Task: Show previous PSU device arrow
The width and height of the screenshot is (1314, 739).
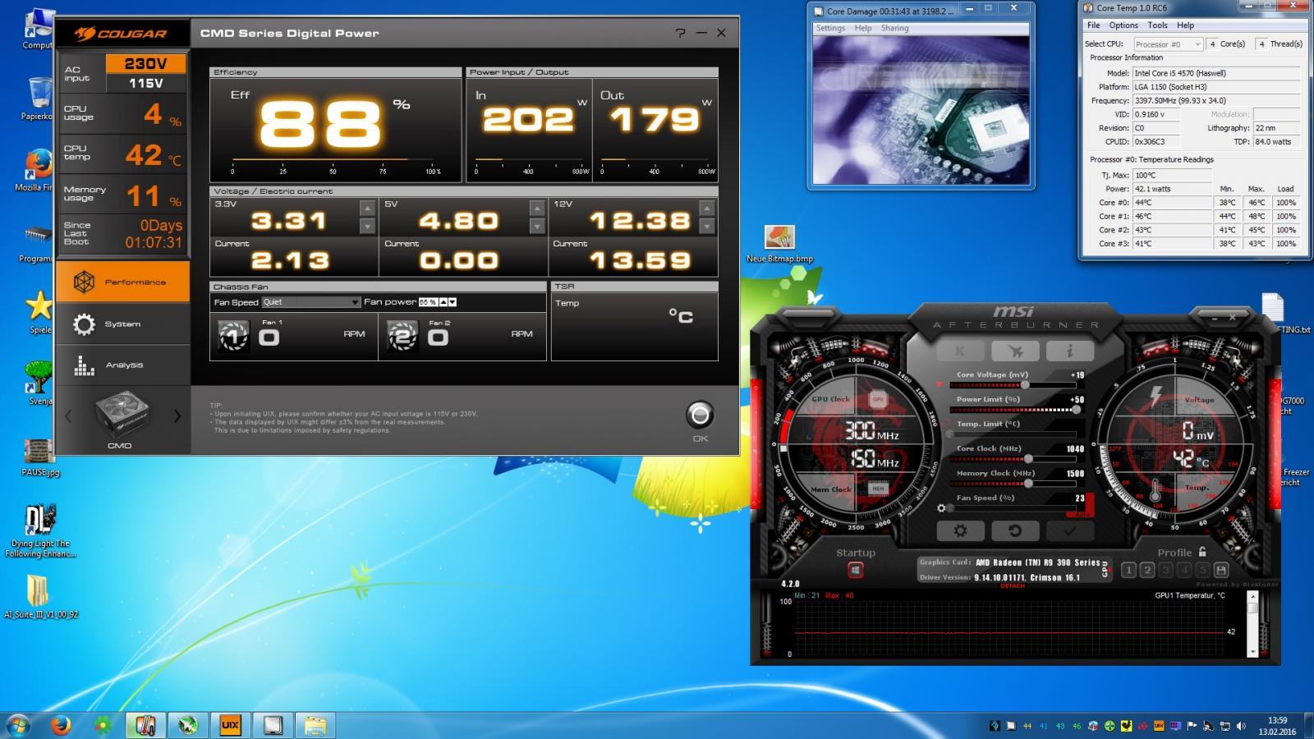Action: (68, 416)
